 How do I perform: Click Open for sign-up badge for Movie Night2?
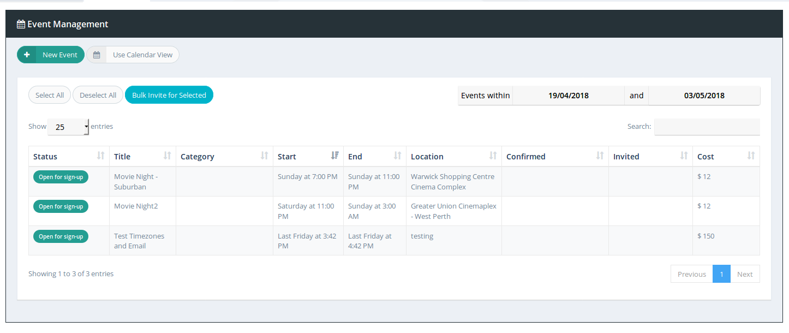click(61, 206)
